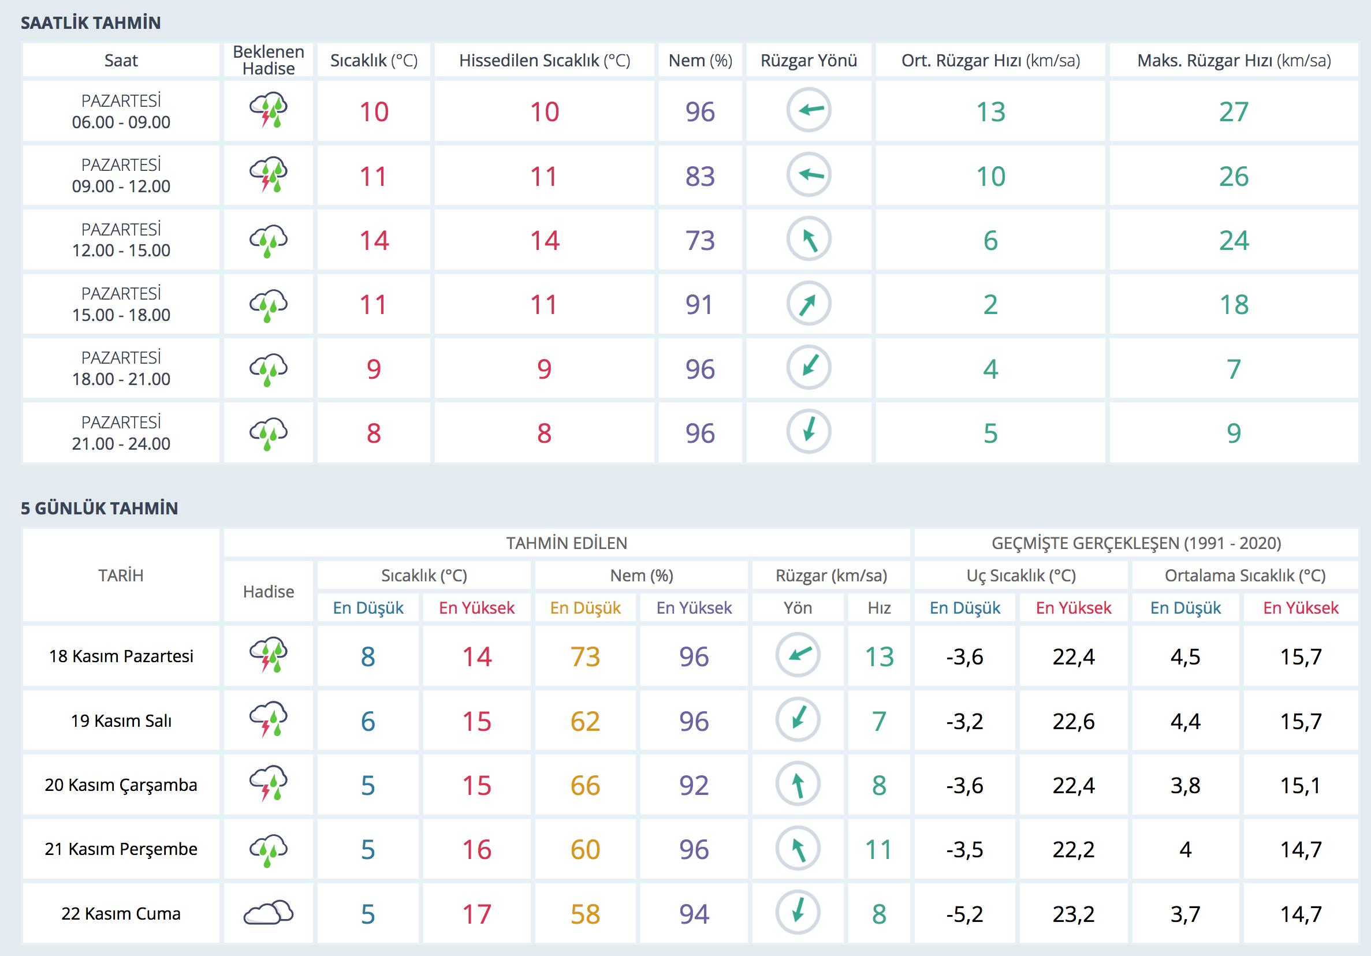1371x956 pixels.
Task: Click rain icon for 21 Kasım Perşembe
Action: pos(268,849)
